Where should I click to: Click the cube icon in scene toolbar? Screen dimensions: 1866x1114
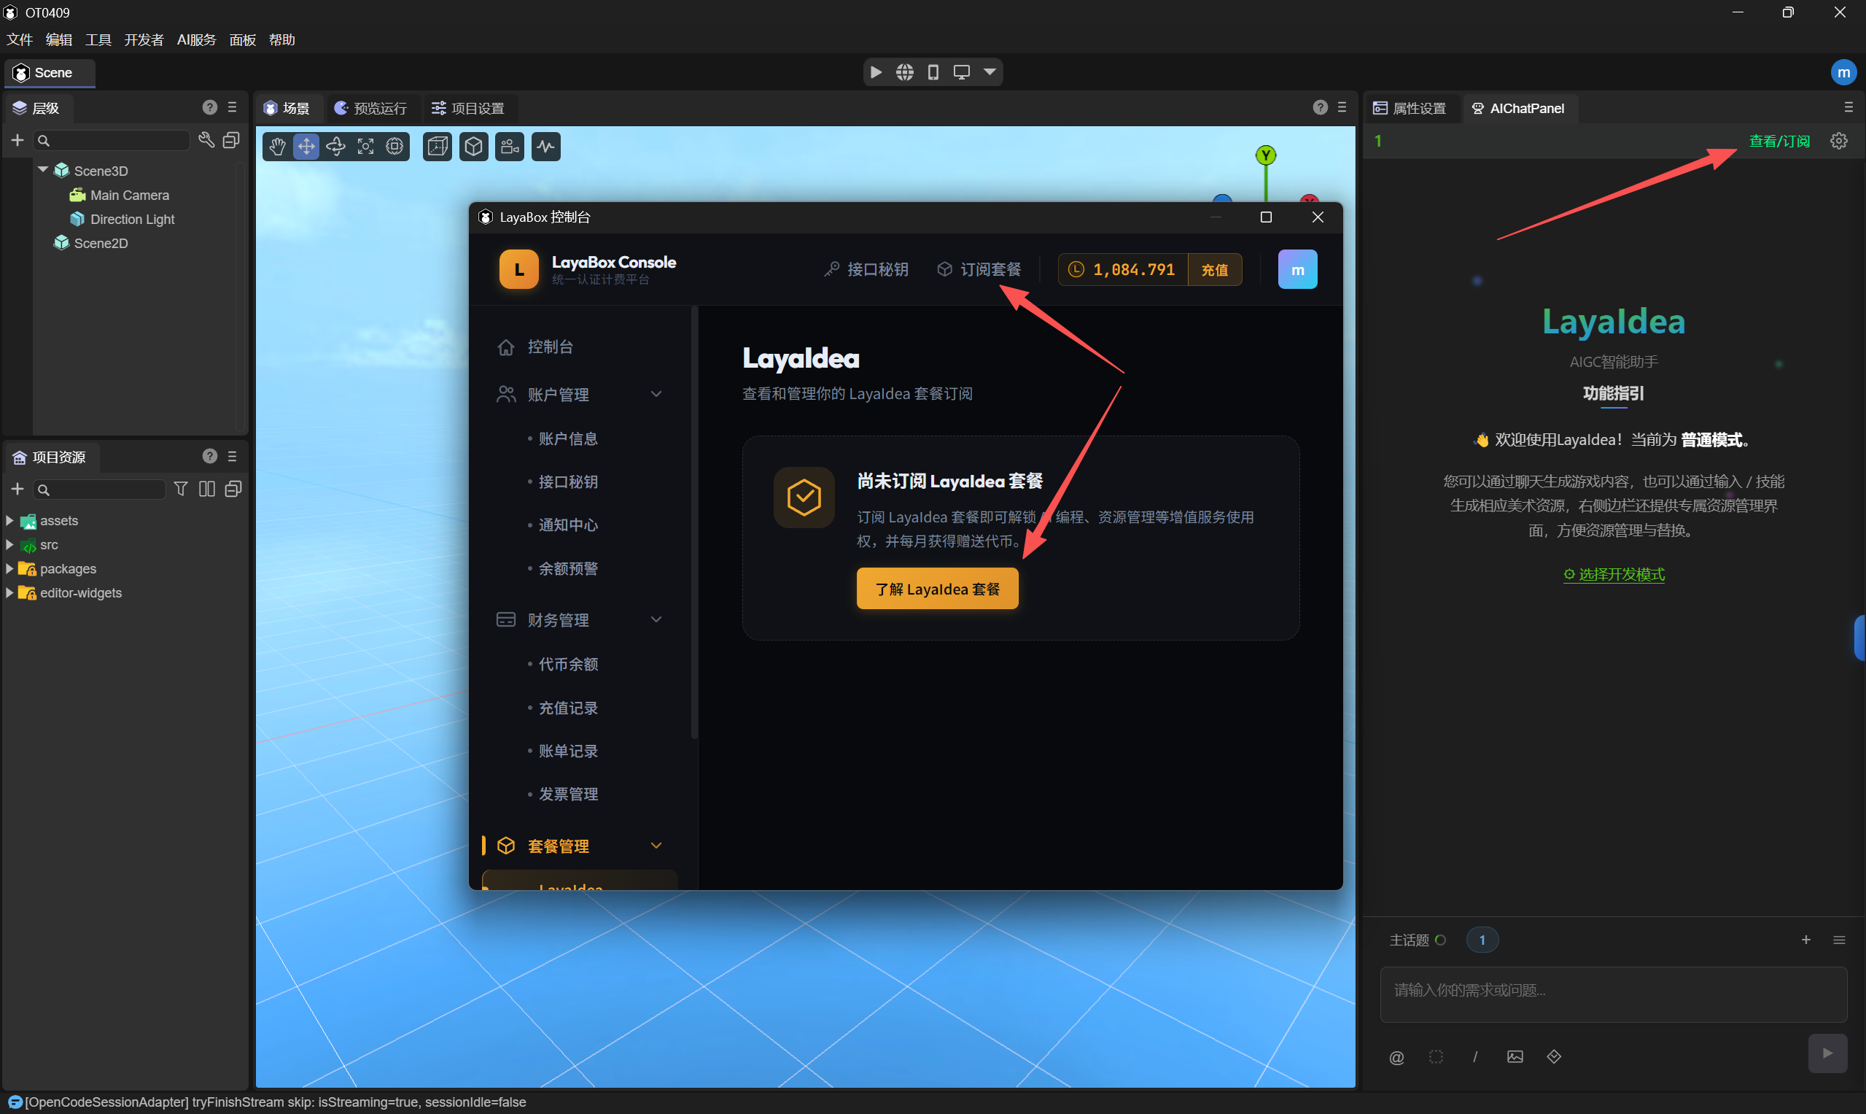click(x=473, y=147)
